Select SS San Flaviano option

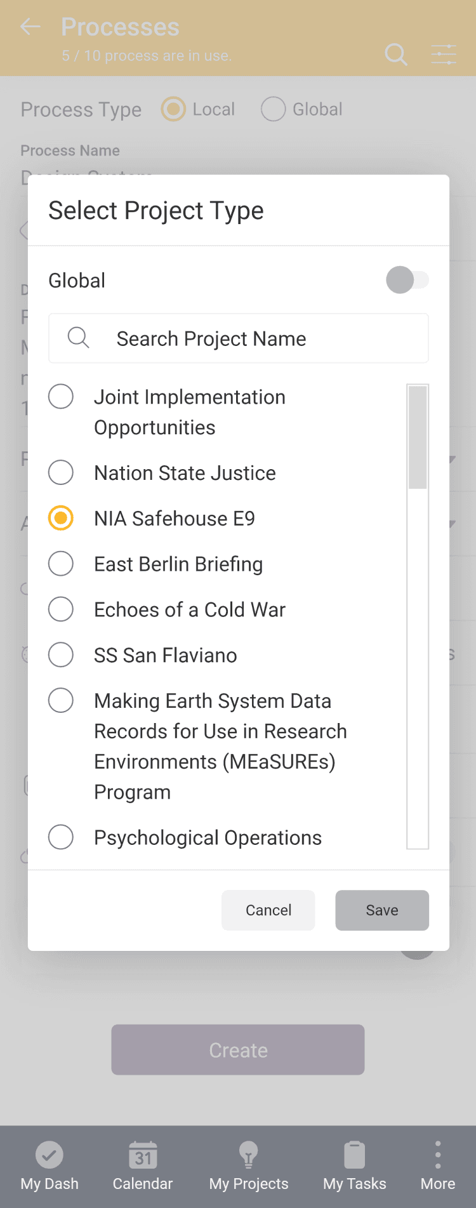tap(61, 655)
